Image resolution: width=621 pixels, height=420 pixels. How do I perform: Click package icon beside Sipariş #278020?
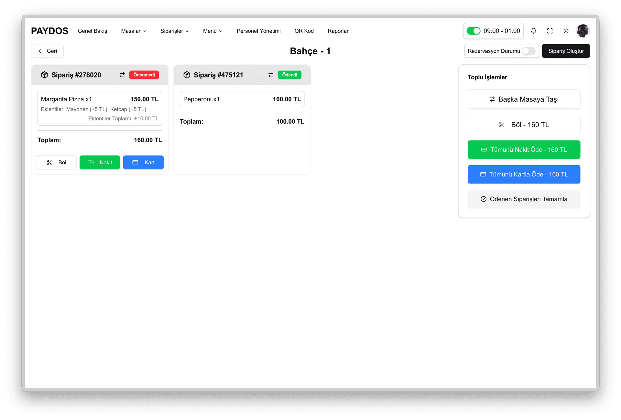coord(44,75)
